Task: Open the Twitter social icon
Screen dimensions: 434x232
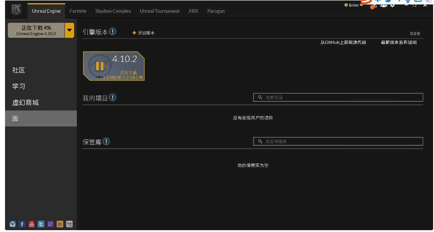Action: tap(41, 224)
